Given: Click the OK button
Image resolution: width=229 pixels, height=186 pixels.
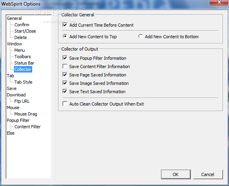Looking at the screenshot, I should pyautogui.click(x=176, y=174).
